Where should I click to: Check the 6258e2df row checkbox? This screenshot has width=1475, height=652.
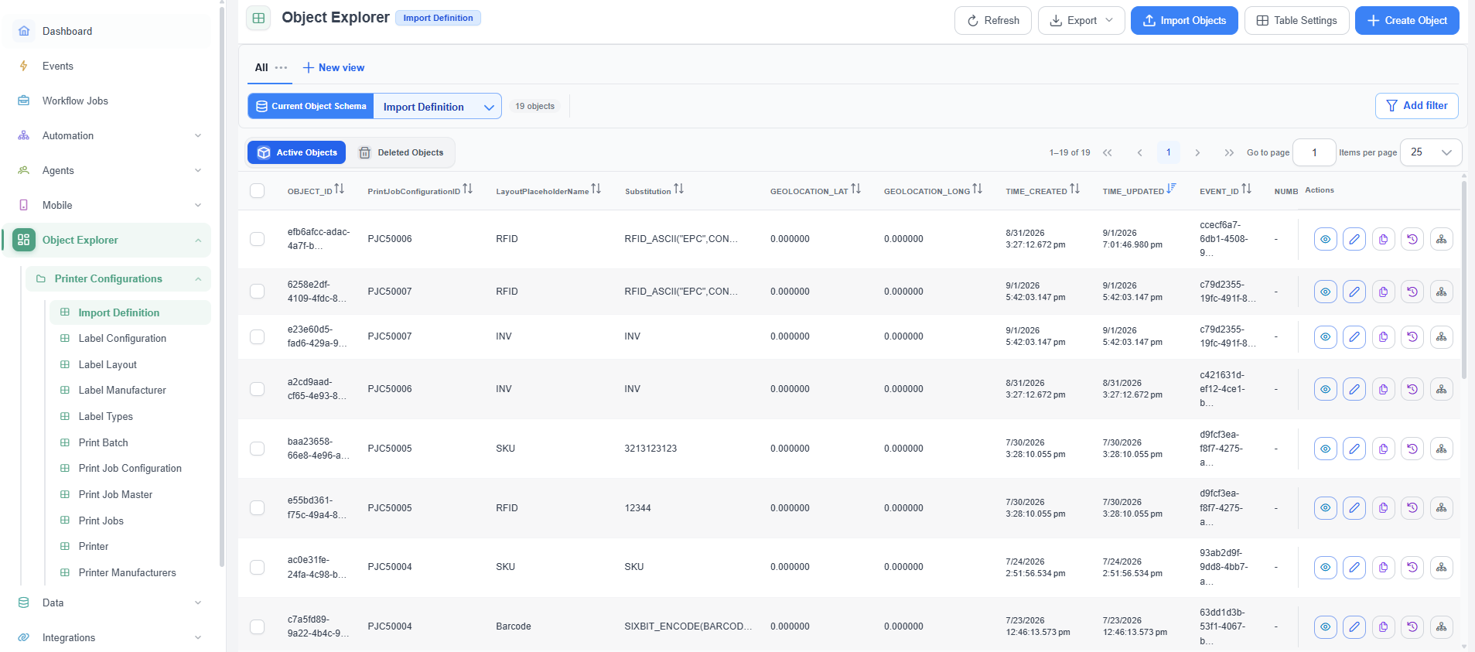pos(258,292)
